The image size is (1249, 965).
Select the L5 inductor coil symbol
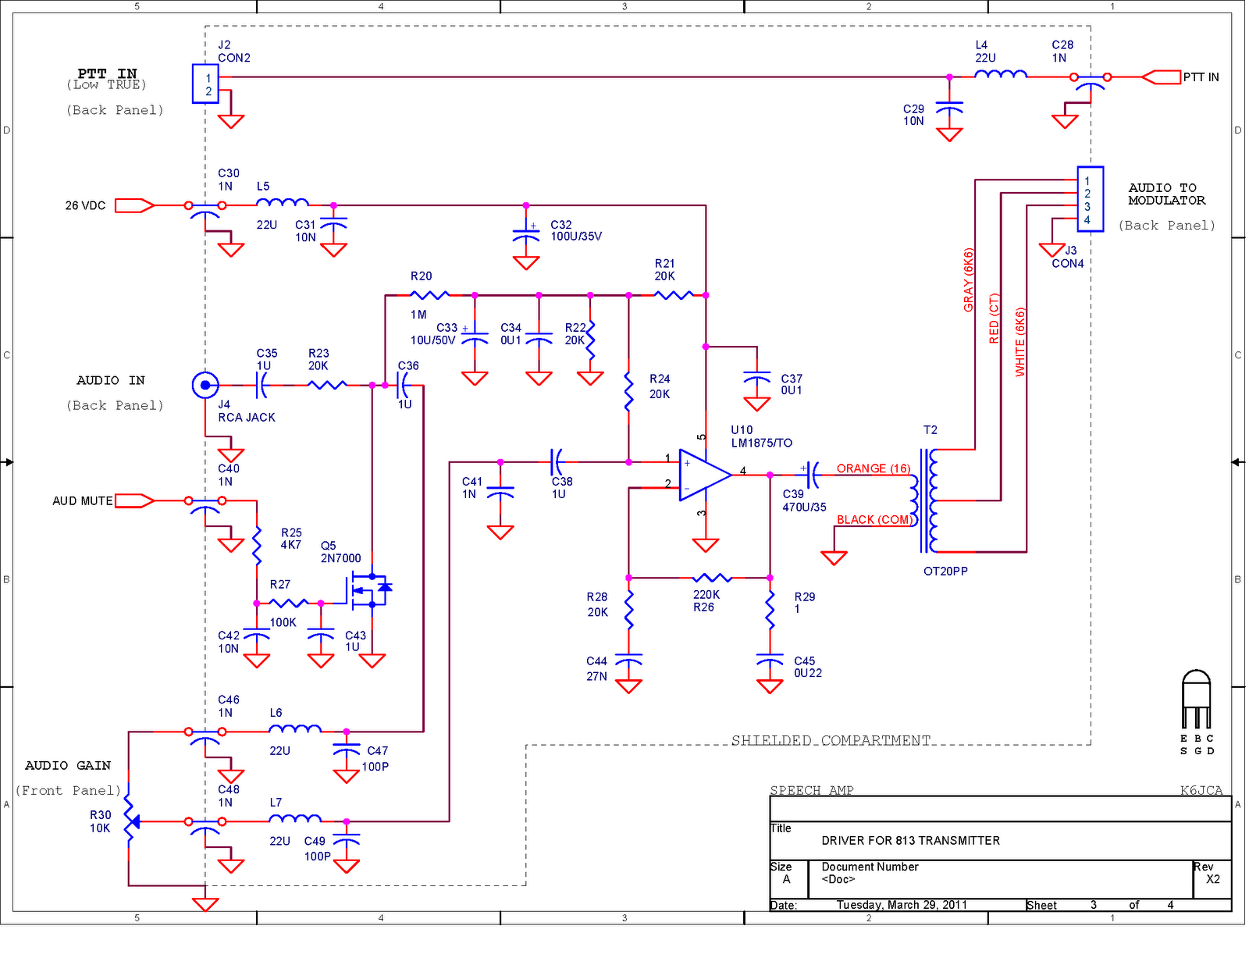(x=283, y=202)
